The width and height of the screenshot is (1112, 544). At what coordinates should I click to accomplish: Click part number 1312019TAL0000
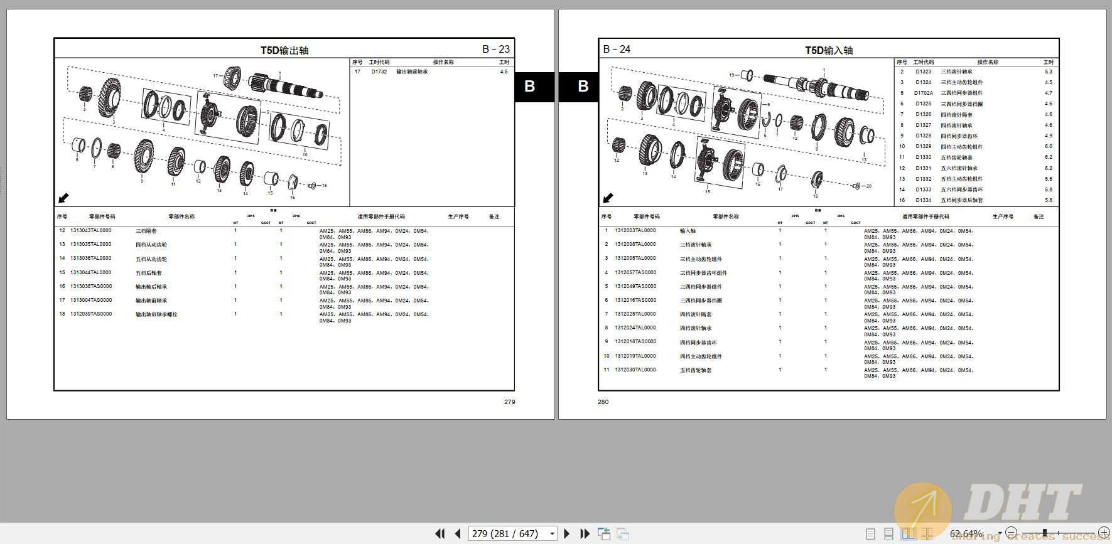[635, 356]
